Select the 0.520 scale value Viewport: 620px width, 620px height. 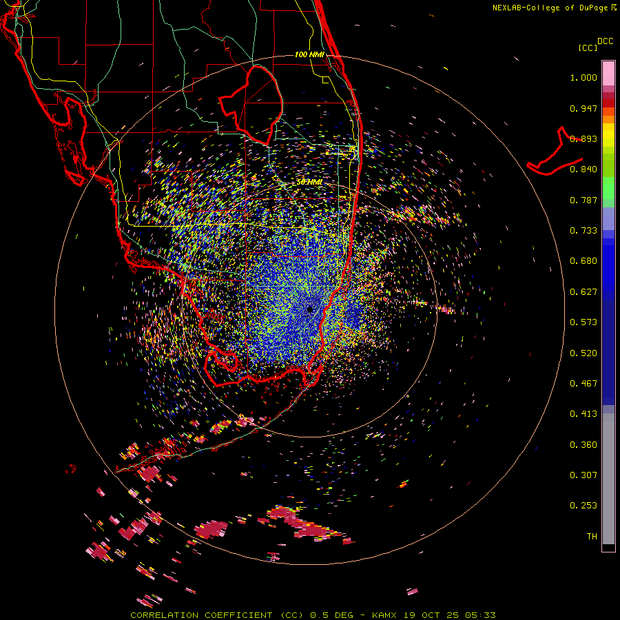point(583,353)
